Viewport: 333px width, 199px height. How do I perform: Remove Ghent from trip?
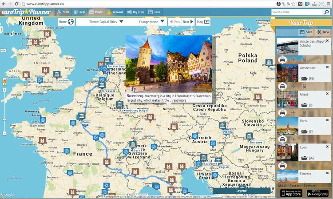click(327, 93)
